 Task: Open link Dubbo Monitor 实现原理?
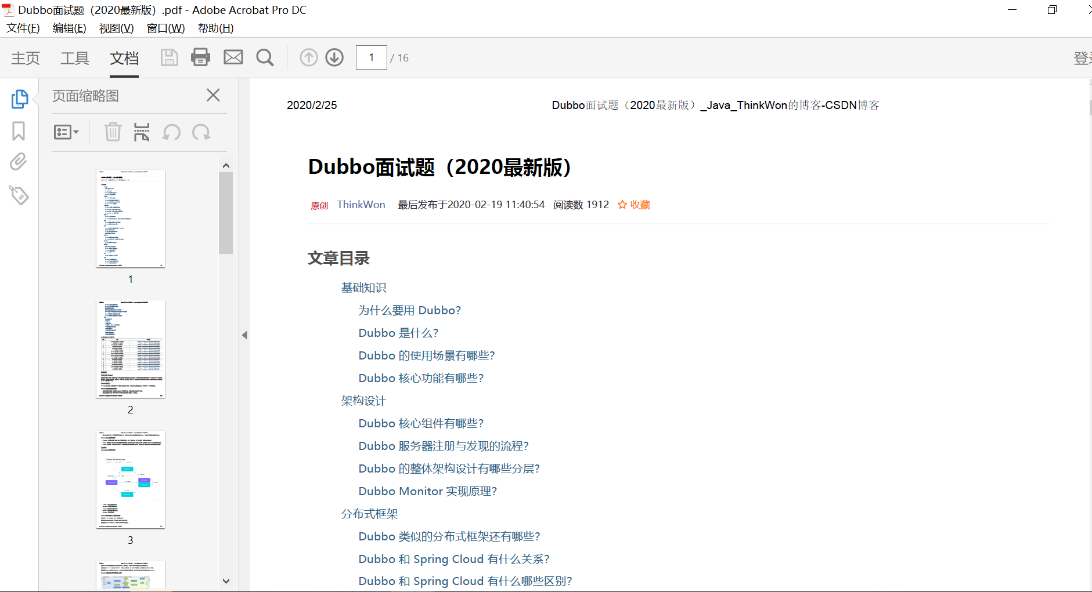coord(427,491)
